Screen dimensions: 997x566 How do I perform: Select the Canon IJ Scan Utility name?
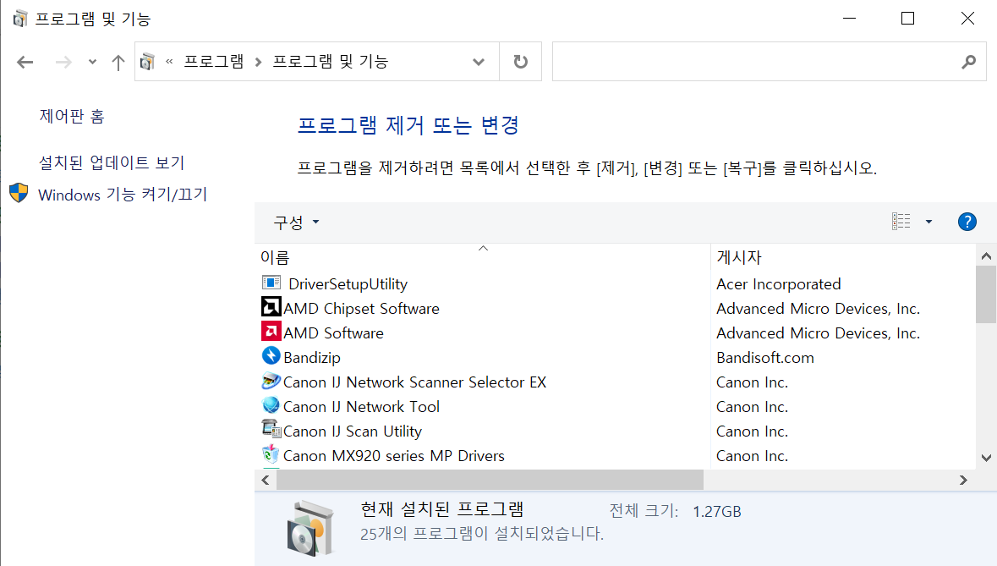click(353, 431)
